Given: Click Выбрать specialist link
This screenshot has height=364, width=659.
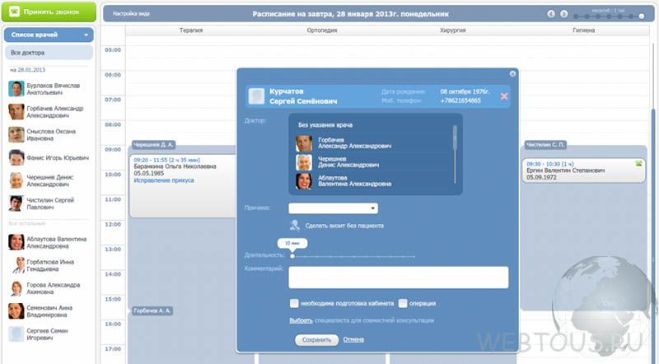Looking at the screenshot, I should pyautogui.click(x=301, y=320).
